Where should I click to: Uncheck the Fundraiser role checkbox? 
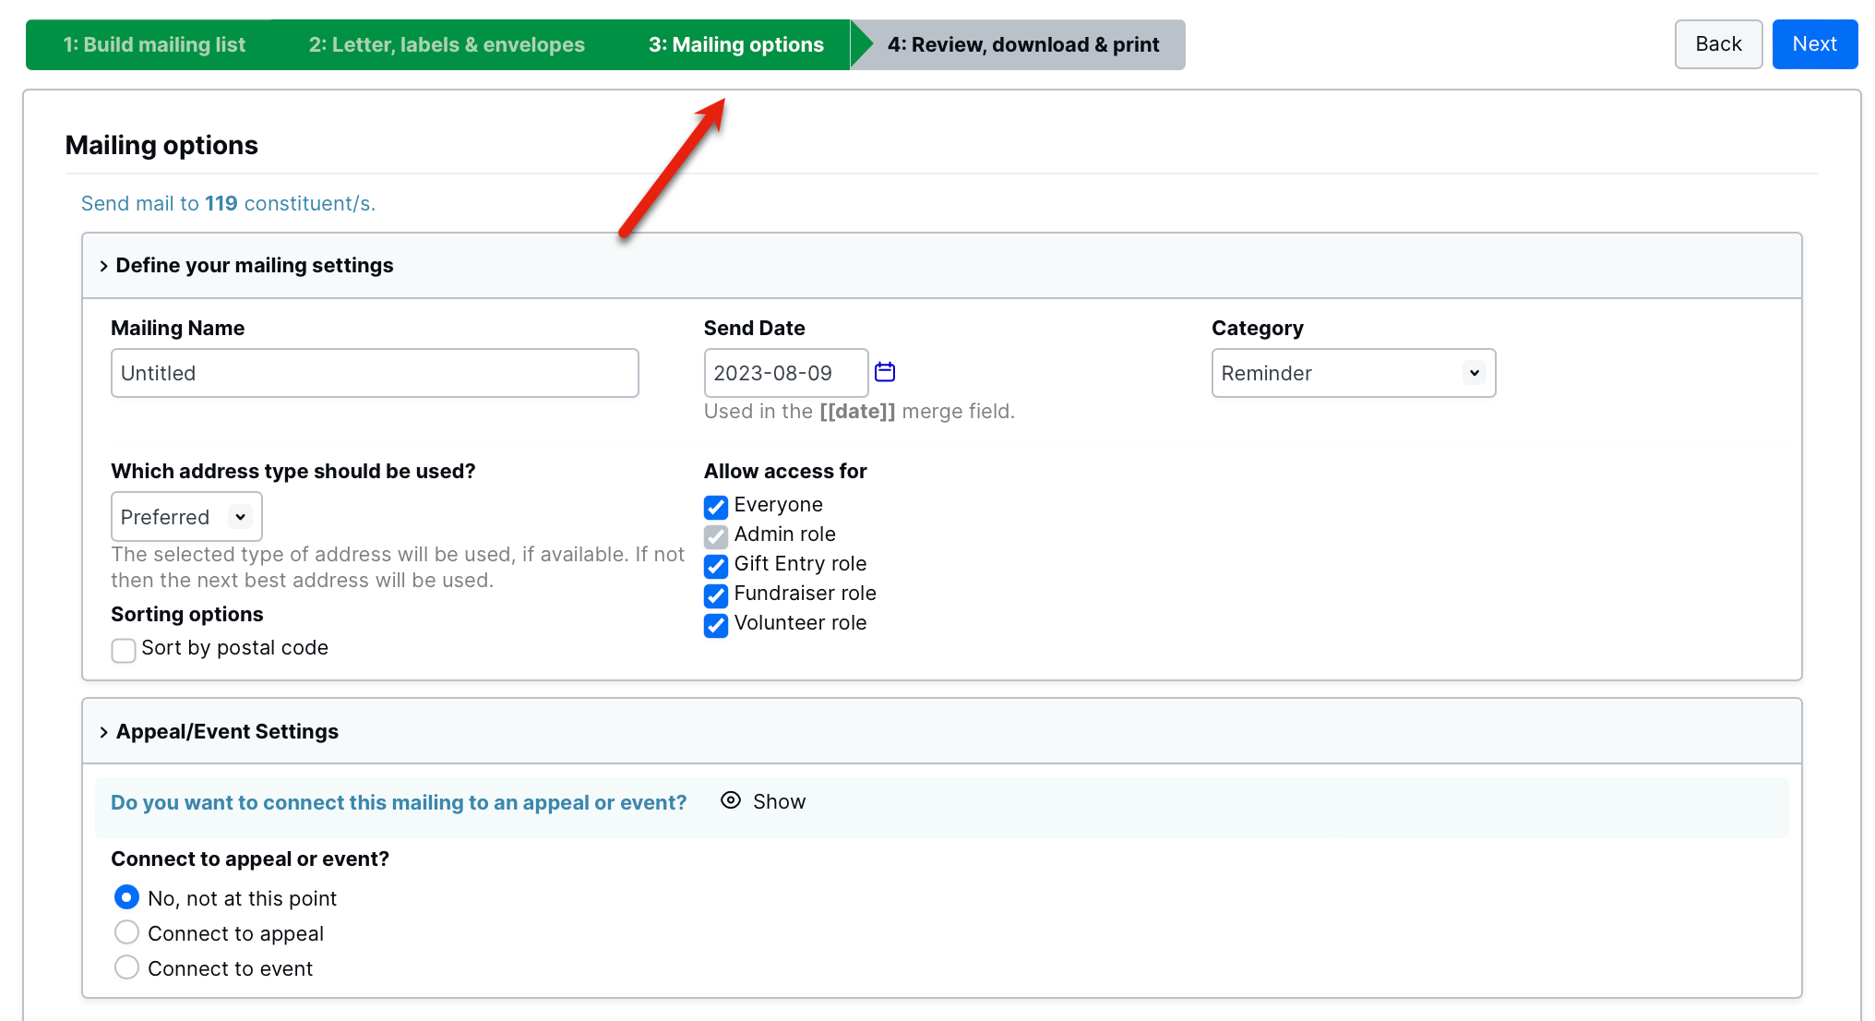tap(716, 595)
